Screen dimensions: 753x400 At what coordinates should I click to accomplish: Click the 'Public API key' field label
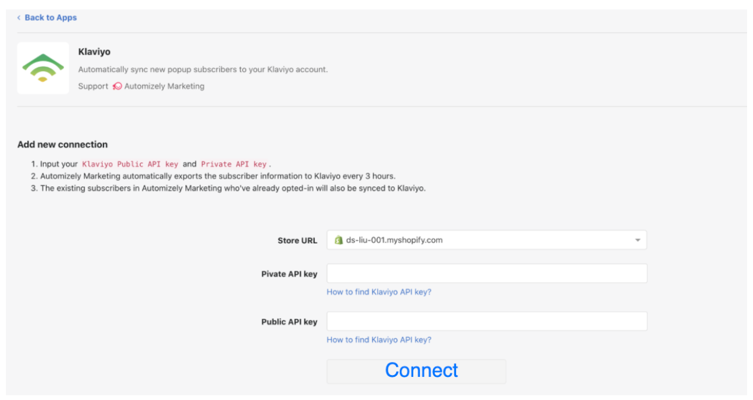(289, 322)
